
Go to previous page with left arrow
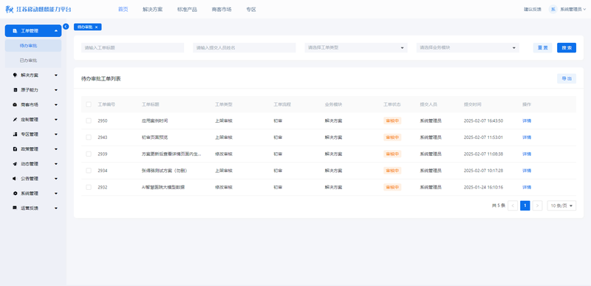(x=513, y=205)
